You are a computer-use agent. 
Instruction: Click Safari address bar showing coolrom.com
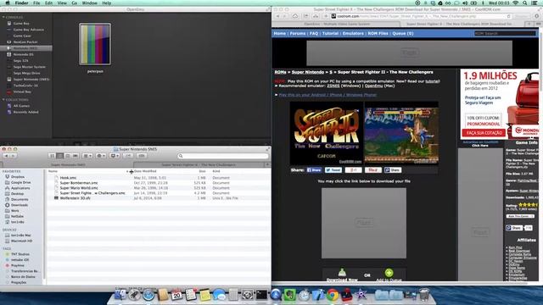pos(421,16)
